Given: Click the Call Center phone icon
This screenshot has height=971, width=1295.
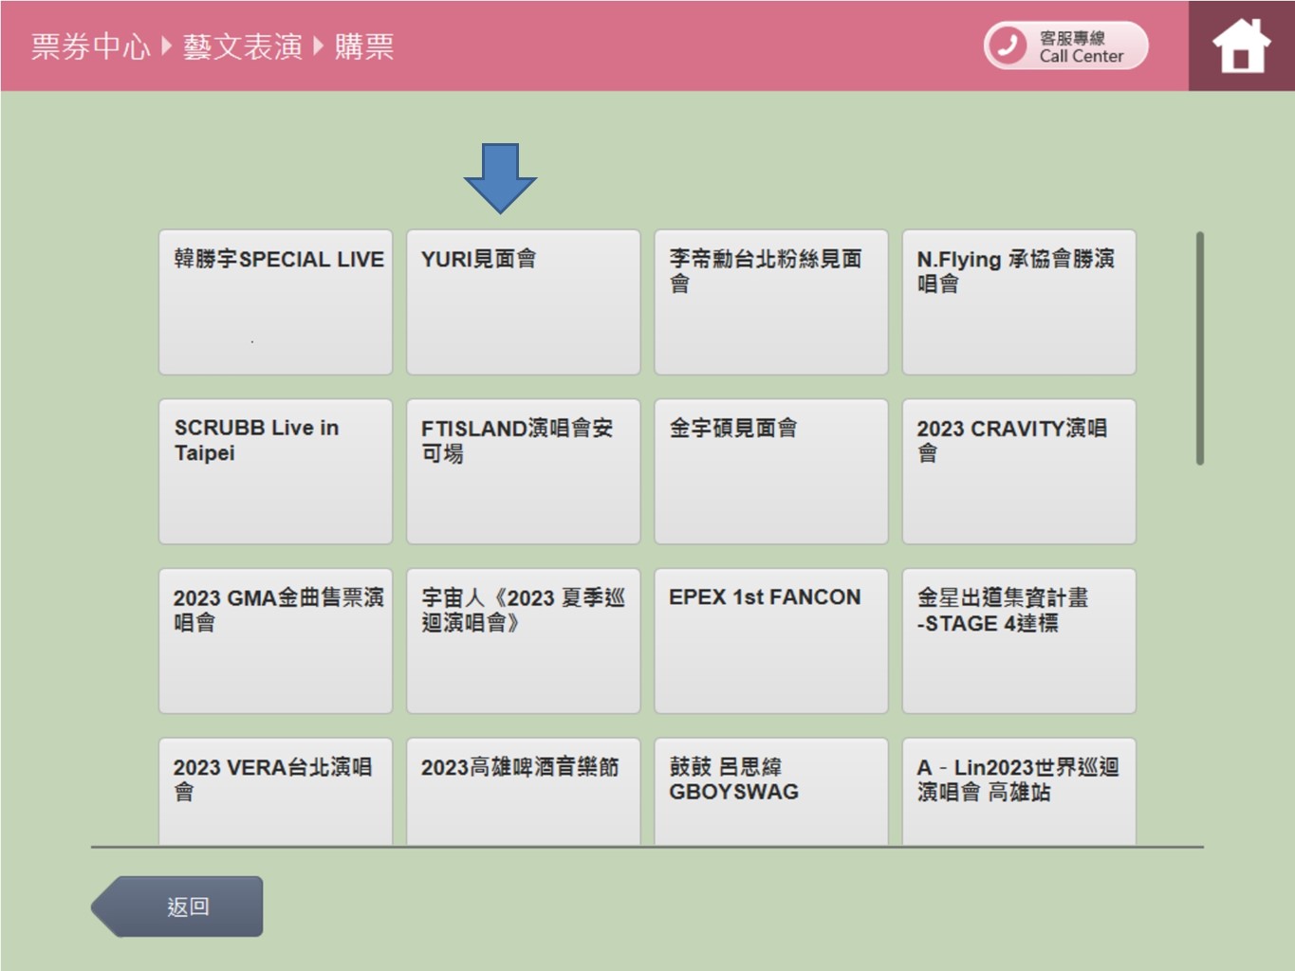Looking at the screenshot, I should [1008, 44].
